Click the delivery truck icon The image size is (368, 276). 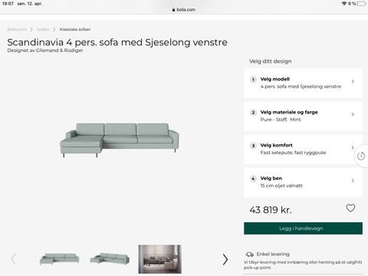pyautogui.click(x=249, y=254)
